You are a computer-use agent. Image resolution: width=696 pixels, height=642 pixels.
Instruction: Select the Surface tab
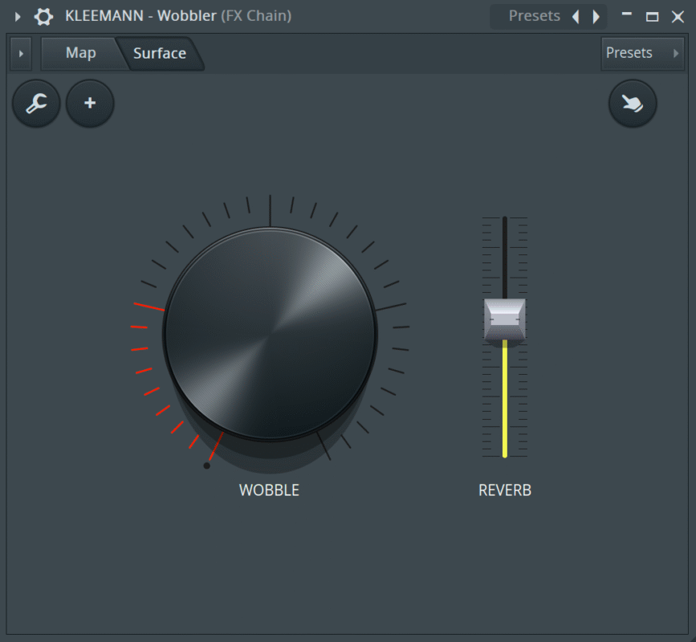click(160, 54)
